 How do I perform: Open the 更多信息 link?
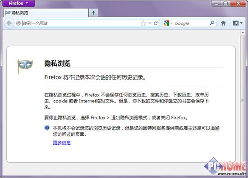[62, 142]
